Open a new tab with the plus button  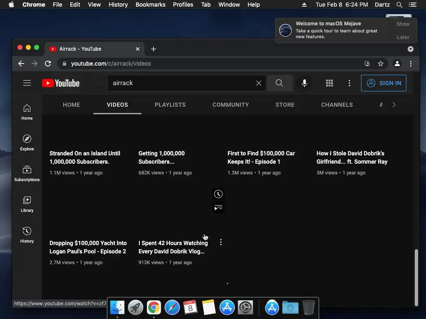[x=154, y=49]
